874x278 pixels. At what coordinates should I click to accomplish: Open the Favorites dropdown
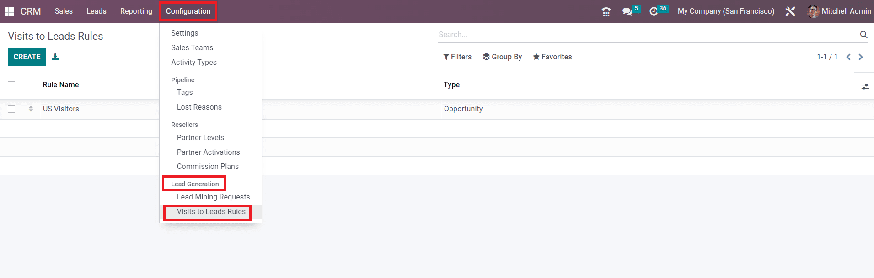[552, 57]
